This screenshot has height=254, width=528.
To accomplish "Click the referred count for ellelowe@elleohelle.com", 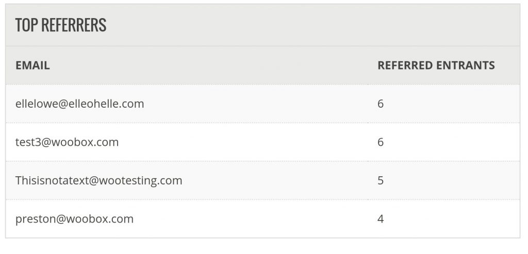I will 381,104.
